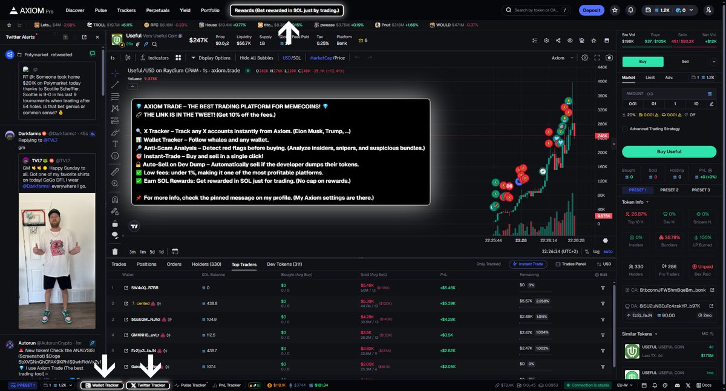Toggle auto scale on chart
This screenshot has height=391, width=726.
pos(608,251)
